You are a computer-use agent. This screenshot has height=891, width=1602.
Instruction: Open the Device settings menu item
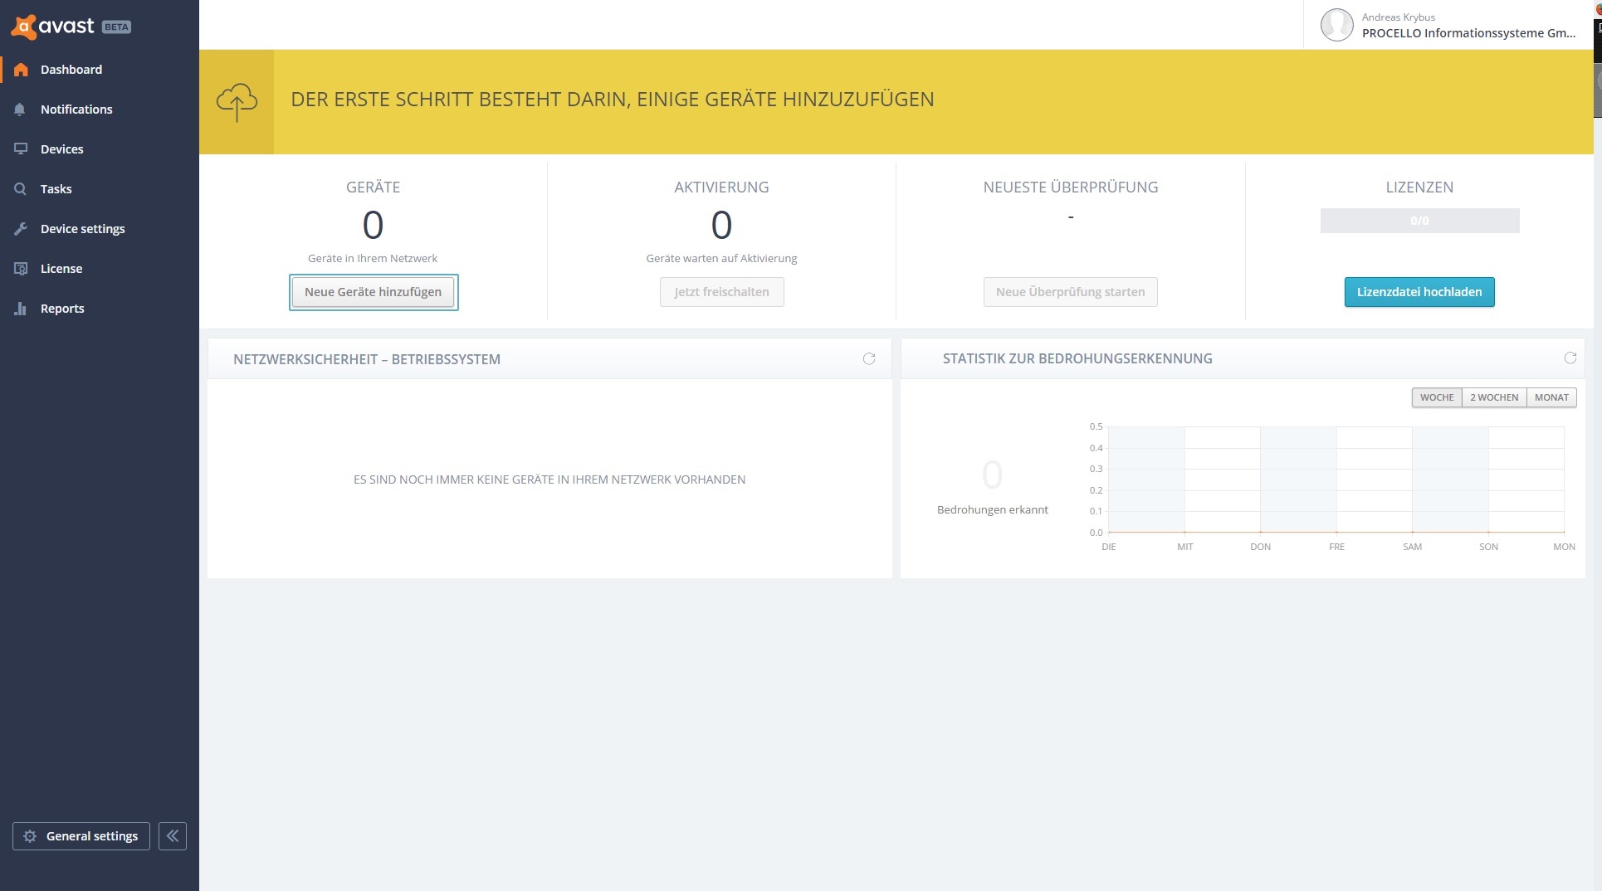click(100, 229)
